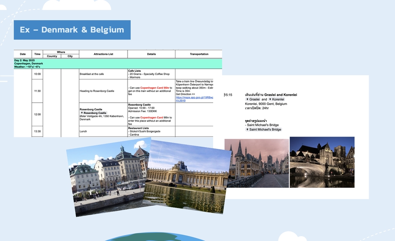395x241 pixels.
Task: Click the 'Graslei and Korenlei' heading text
Action: (281, 95)
